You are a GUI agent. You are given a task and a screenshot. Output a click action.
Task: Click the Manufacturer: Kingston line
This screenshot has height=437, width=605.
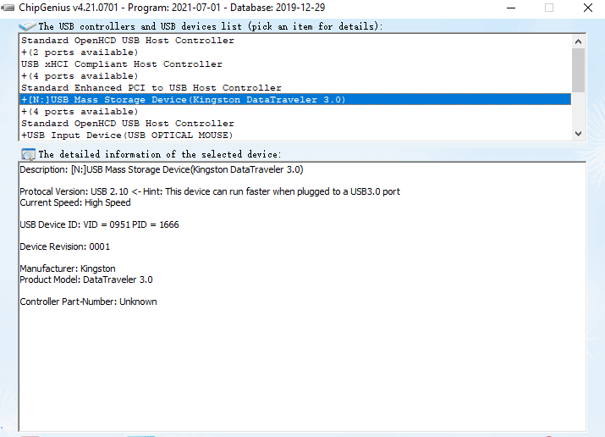[68, 268]
